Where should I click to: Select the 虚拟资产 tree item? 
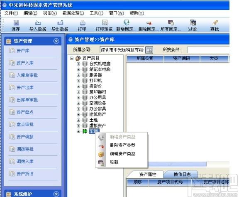(x=98, y=126)
